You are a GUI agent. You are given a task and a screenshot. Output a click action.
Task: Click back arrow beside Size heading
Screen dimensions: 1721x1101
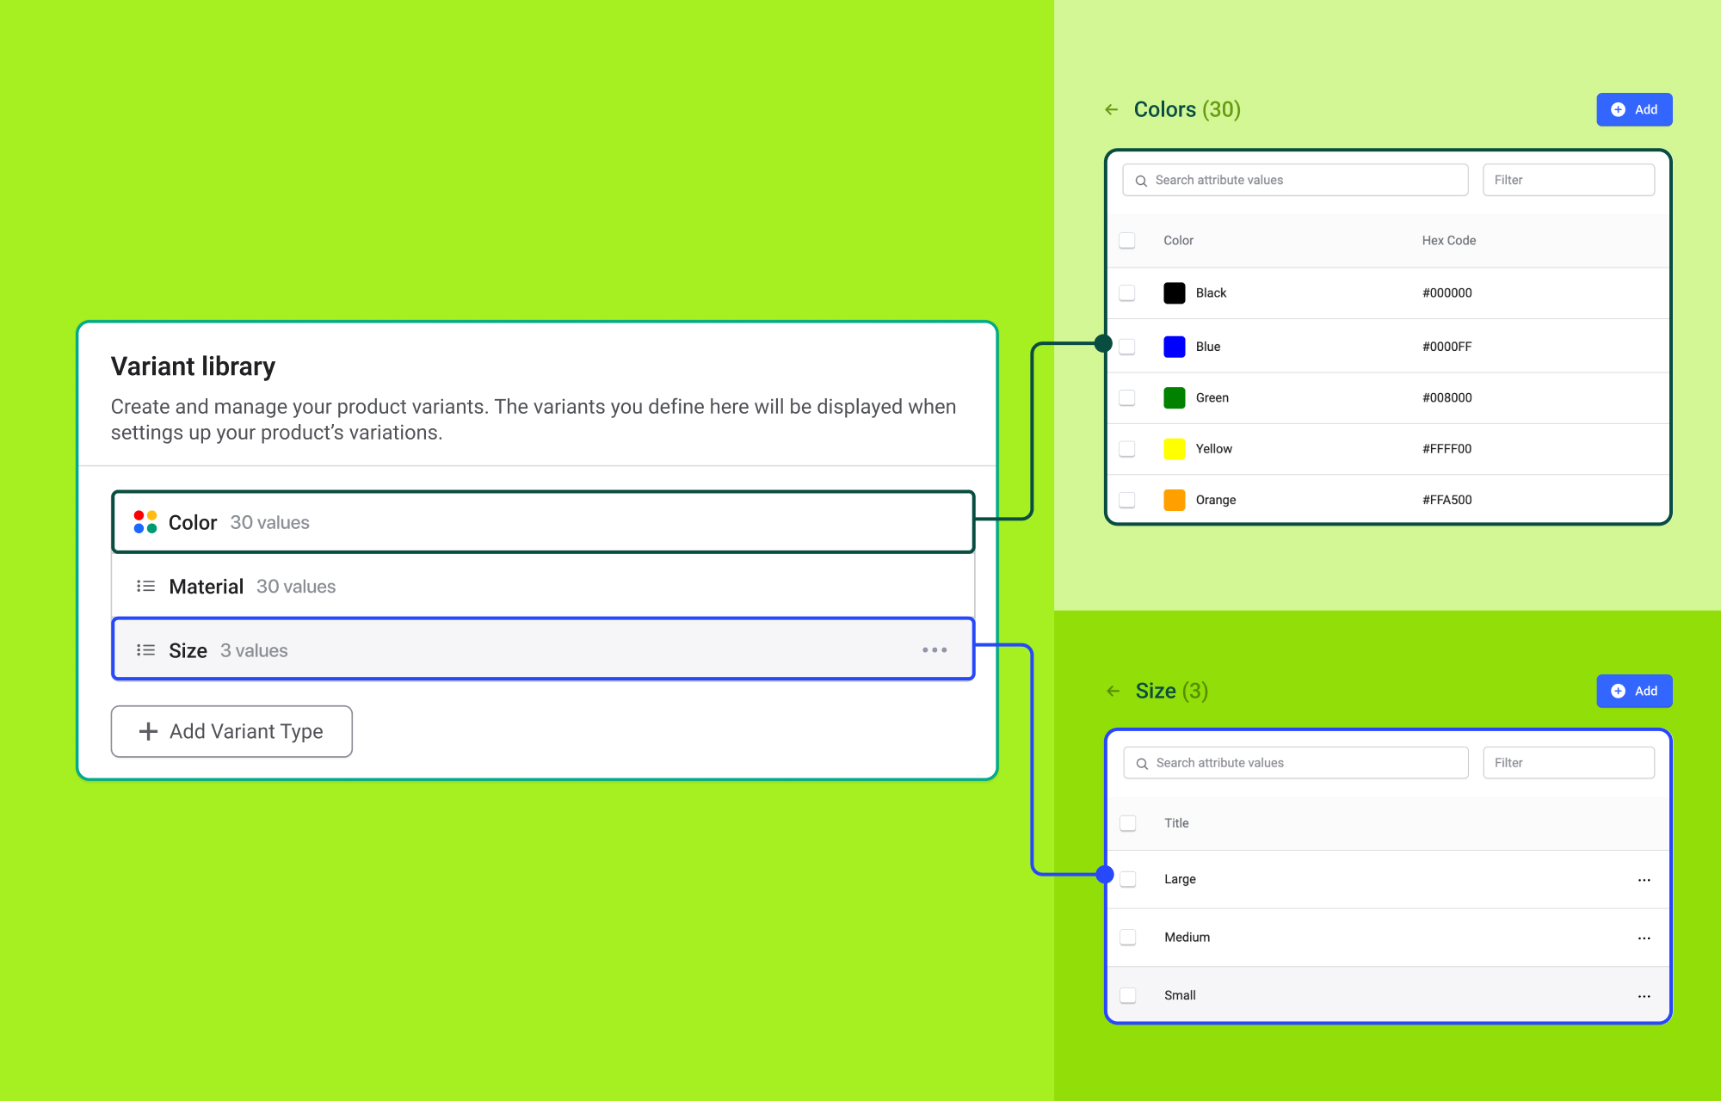coord(1113,691)
